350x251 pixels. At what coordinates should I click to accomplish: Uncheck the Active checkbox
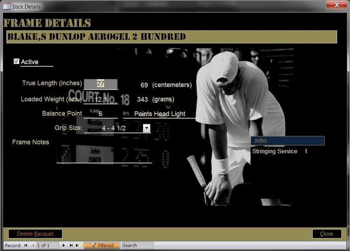16,61
